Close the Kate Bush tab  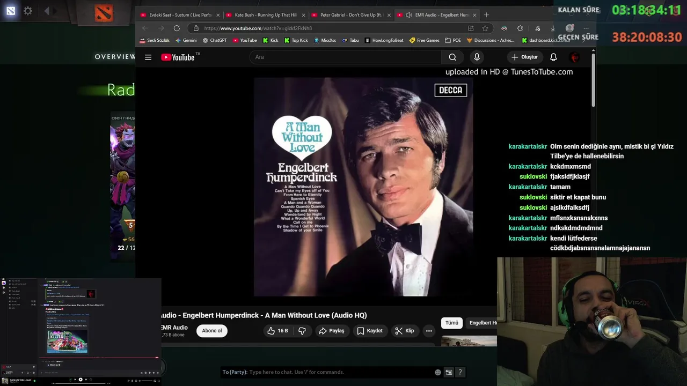[303, 15]
